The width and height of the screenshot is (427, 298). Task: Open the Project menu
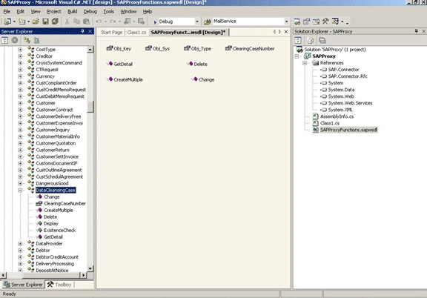pos(54,11)
